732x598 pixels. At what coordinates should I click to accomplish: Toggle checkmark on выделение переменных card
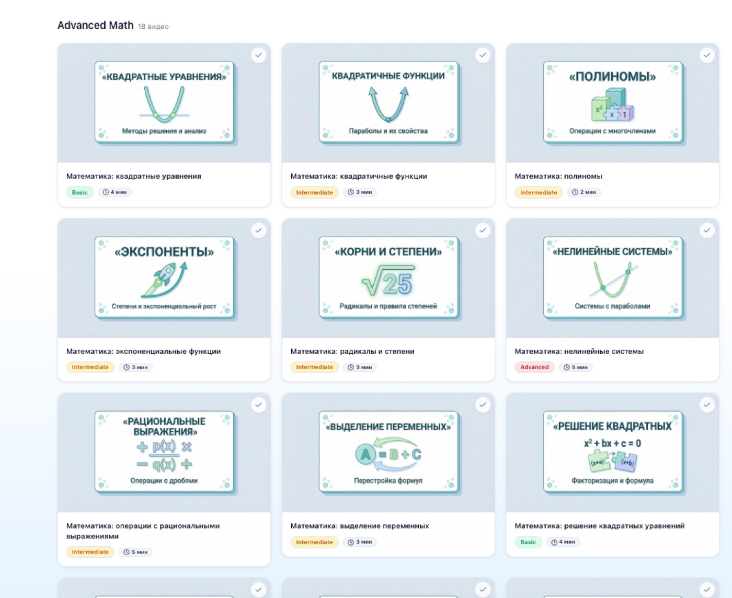483,405
